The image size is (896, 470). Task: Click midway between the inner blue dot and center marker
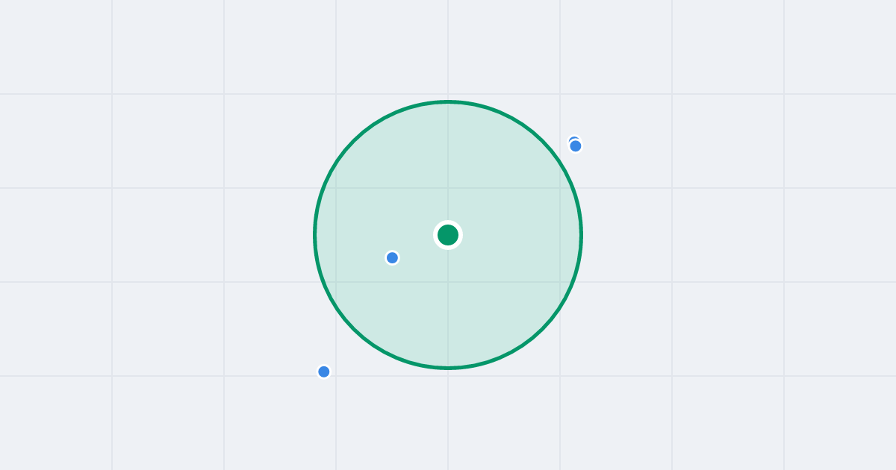tap(420, 246)
